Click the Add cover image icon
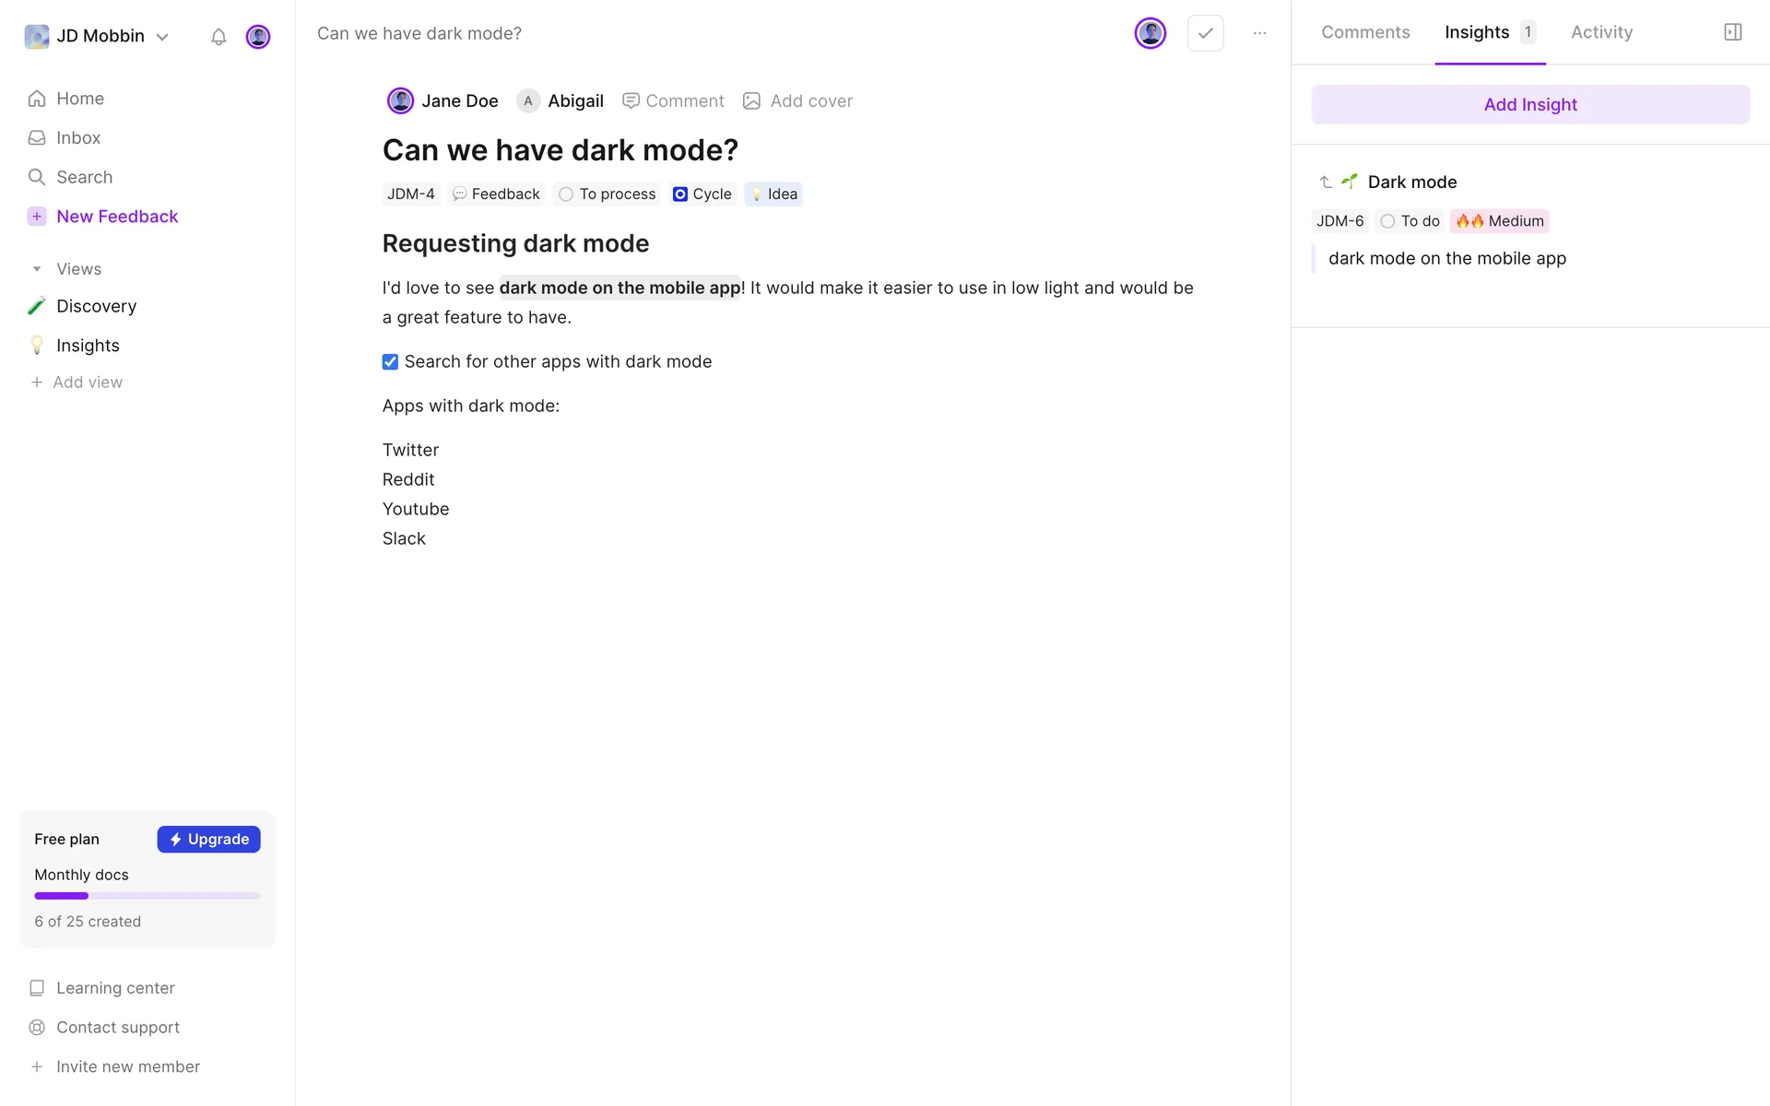 [752, 101]
